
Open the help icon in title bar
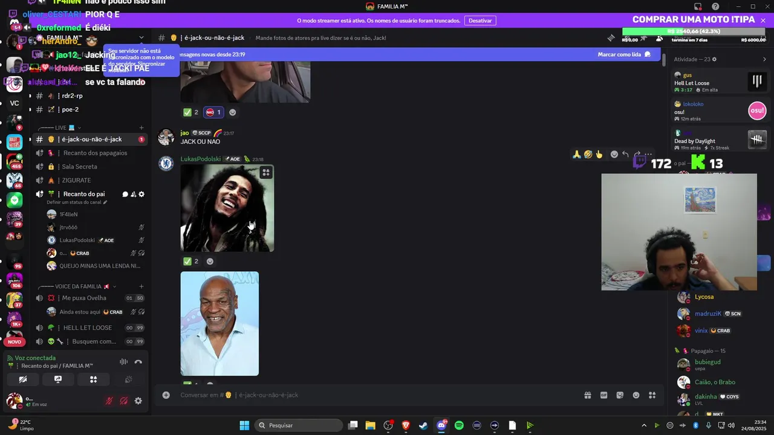tap(715, 7)
